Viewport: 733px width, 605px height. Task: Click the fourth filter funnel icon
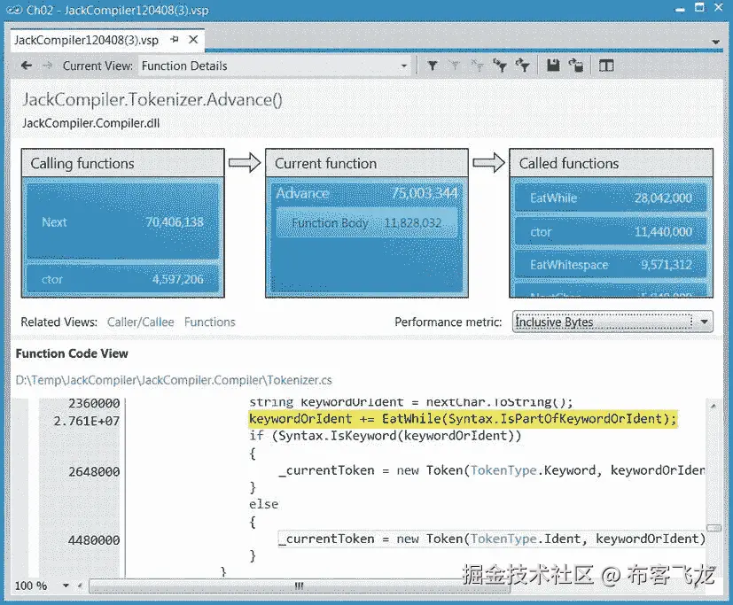500,66
